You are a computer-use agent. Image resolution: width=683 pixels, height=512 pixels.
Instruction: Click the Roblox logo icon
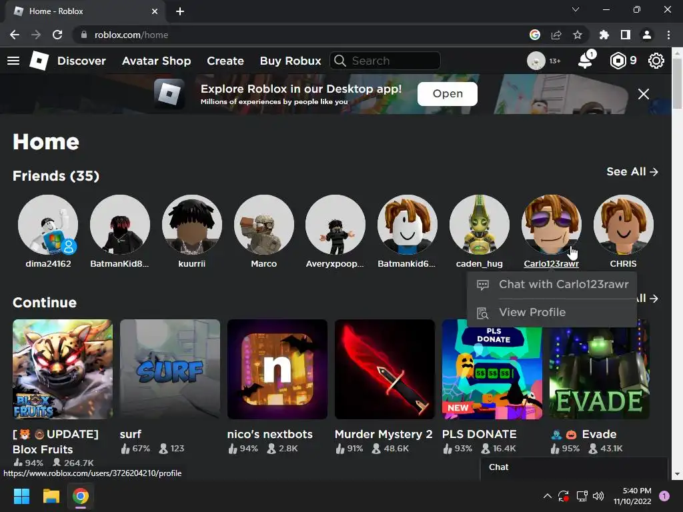point(39,61)
